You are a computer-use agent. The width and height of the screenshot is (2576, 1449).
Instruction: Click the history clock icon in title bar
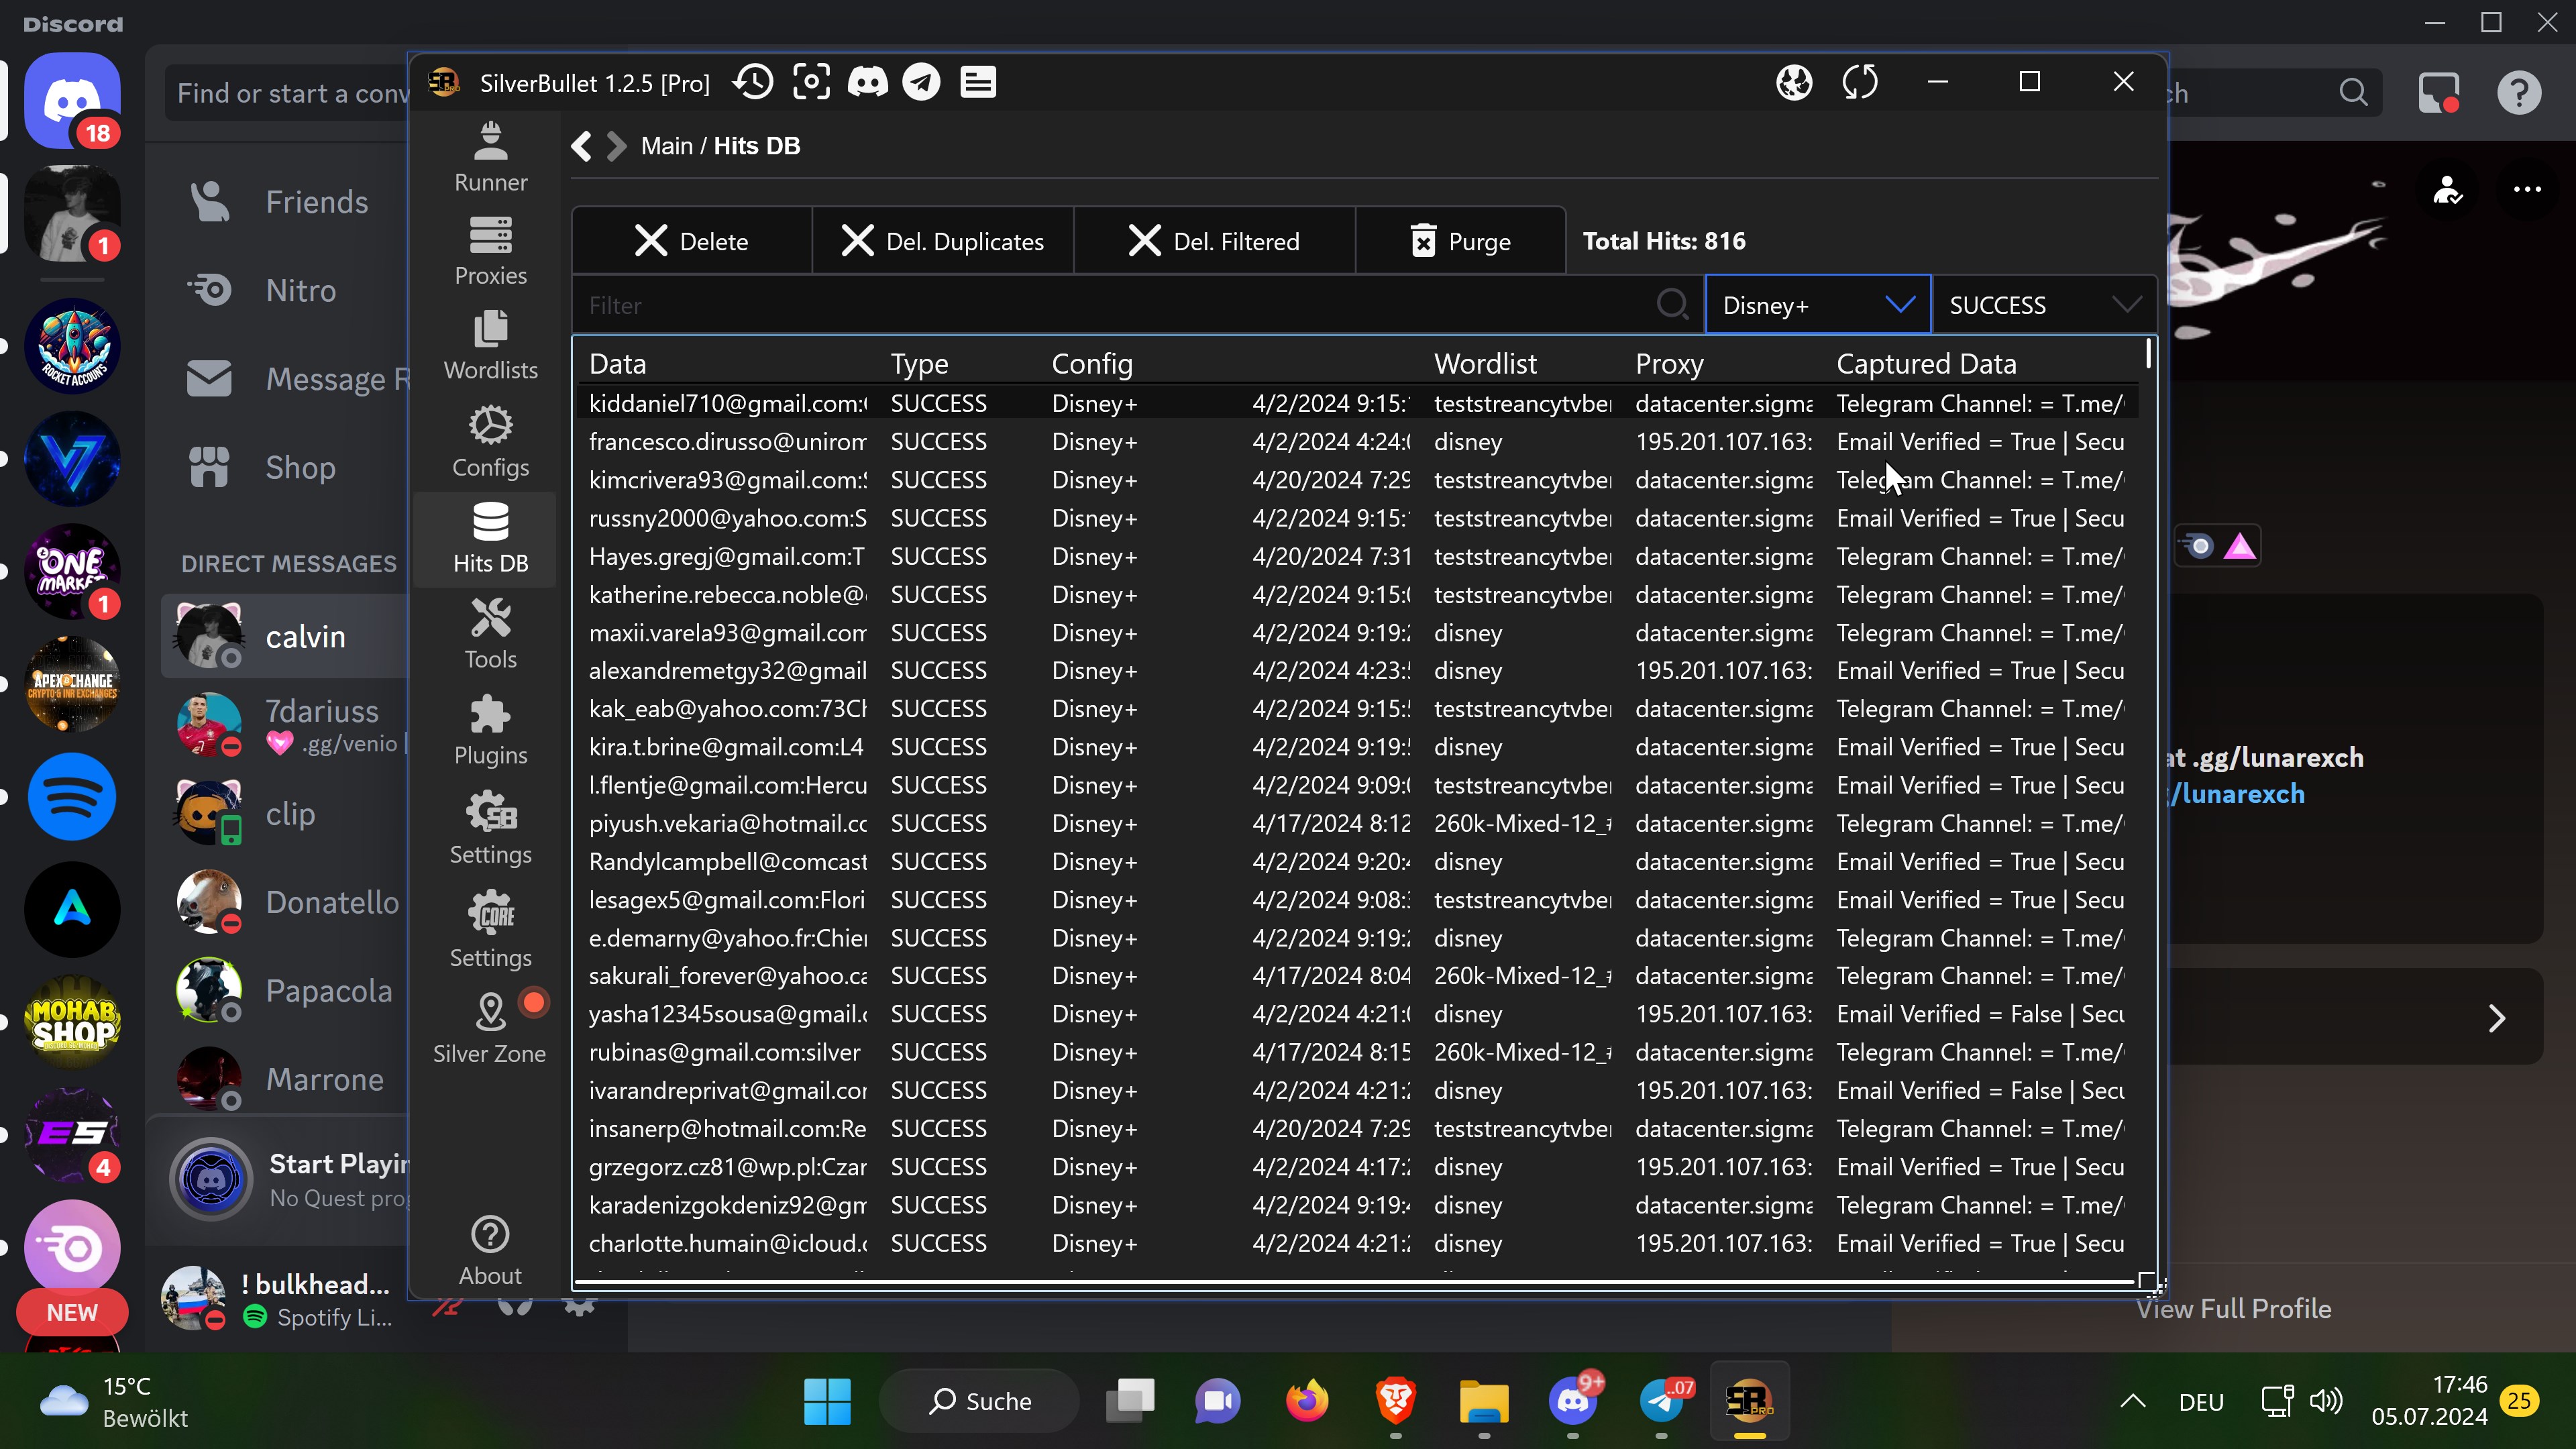coord(753,82)
